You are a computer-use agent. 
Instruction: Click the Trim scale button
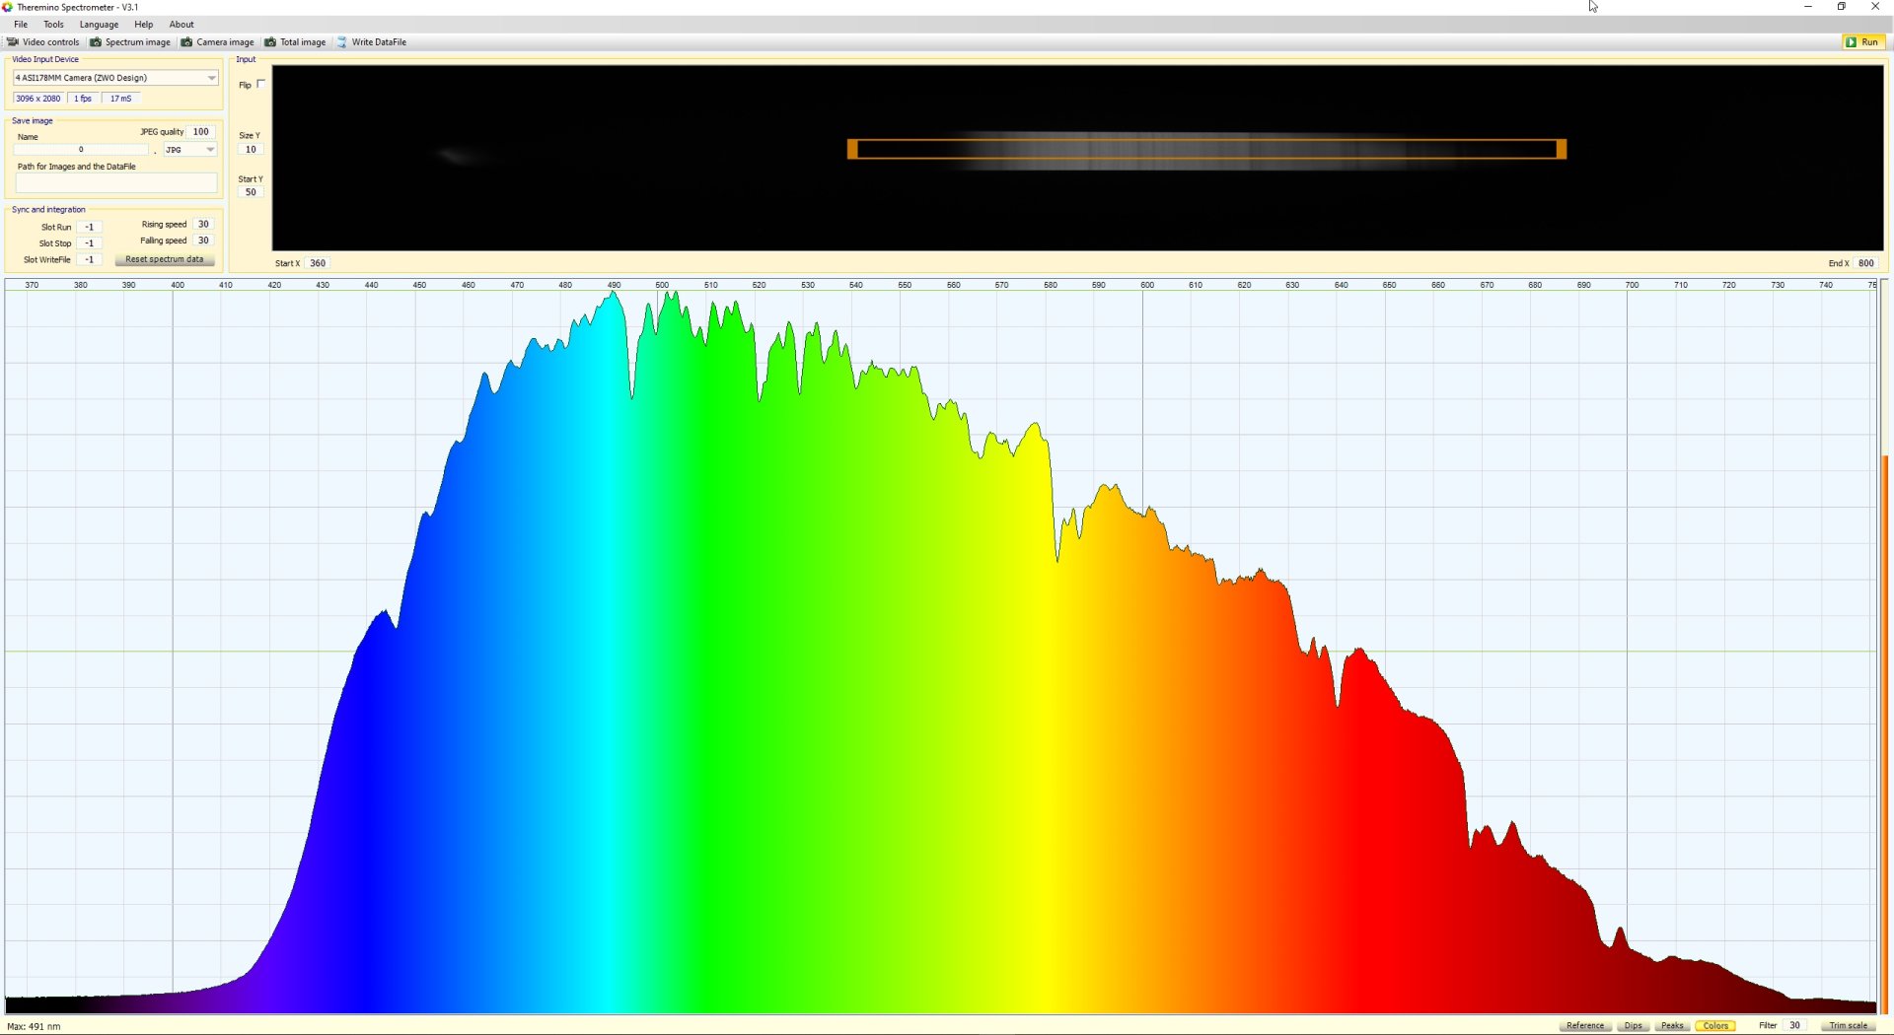(x=1848, y=1025)
